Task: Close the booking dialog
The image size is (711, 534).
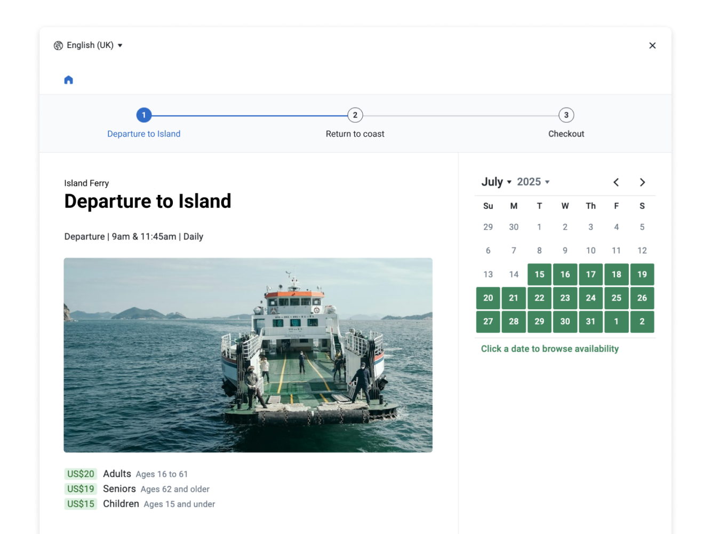Action: point(652,45)
